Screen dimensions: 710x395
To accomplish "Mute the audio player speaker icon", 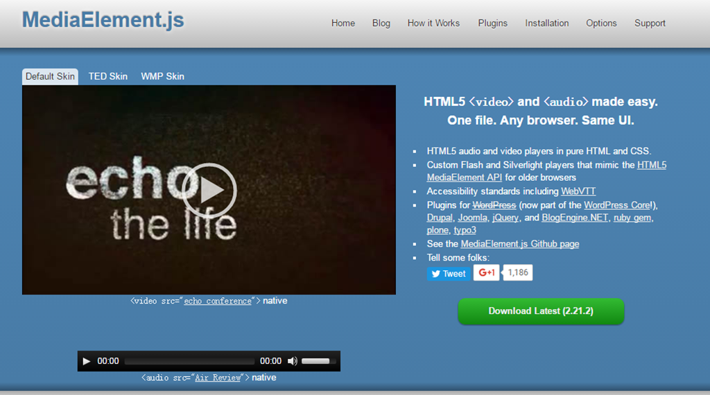I will tap(292, 361).
